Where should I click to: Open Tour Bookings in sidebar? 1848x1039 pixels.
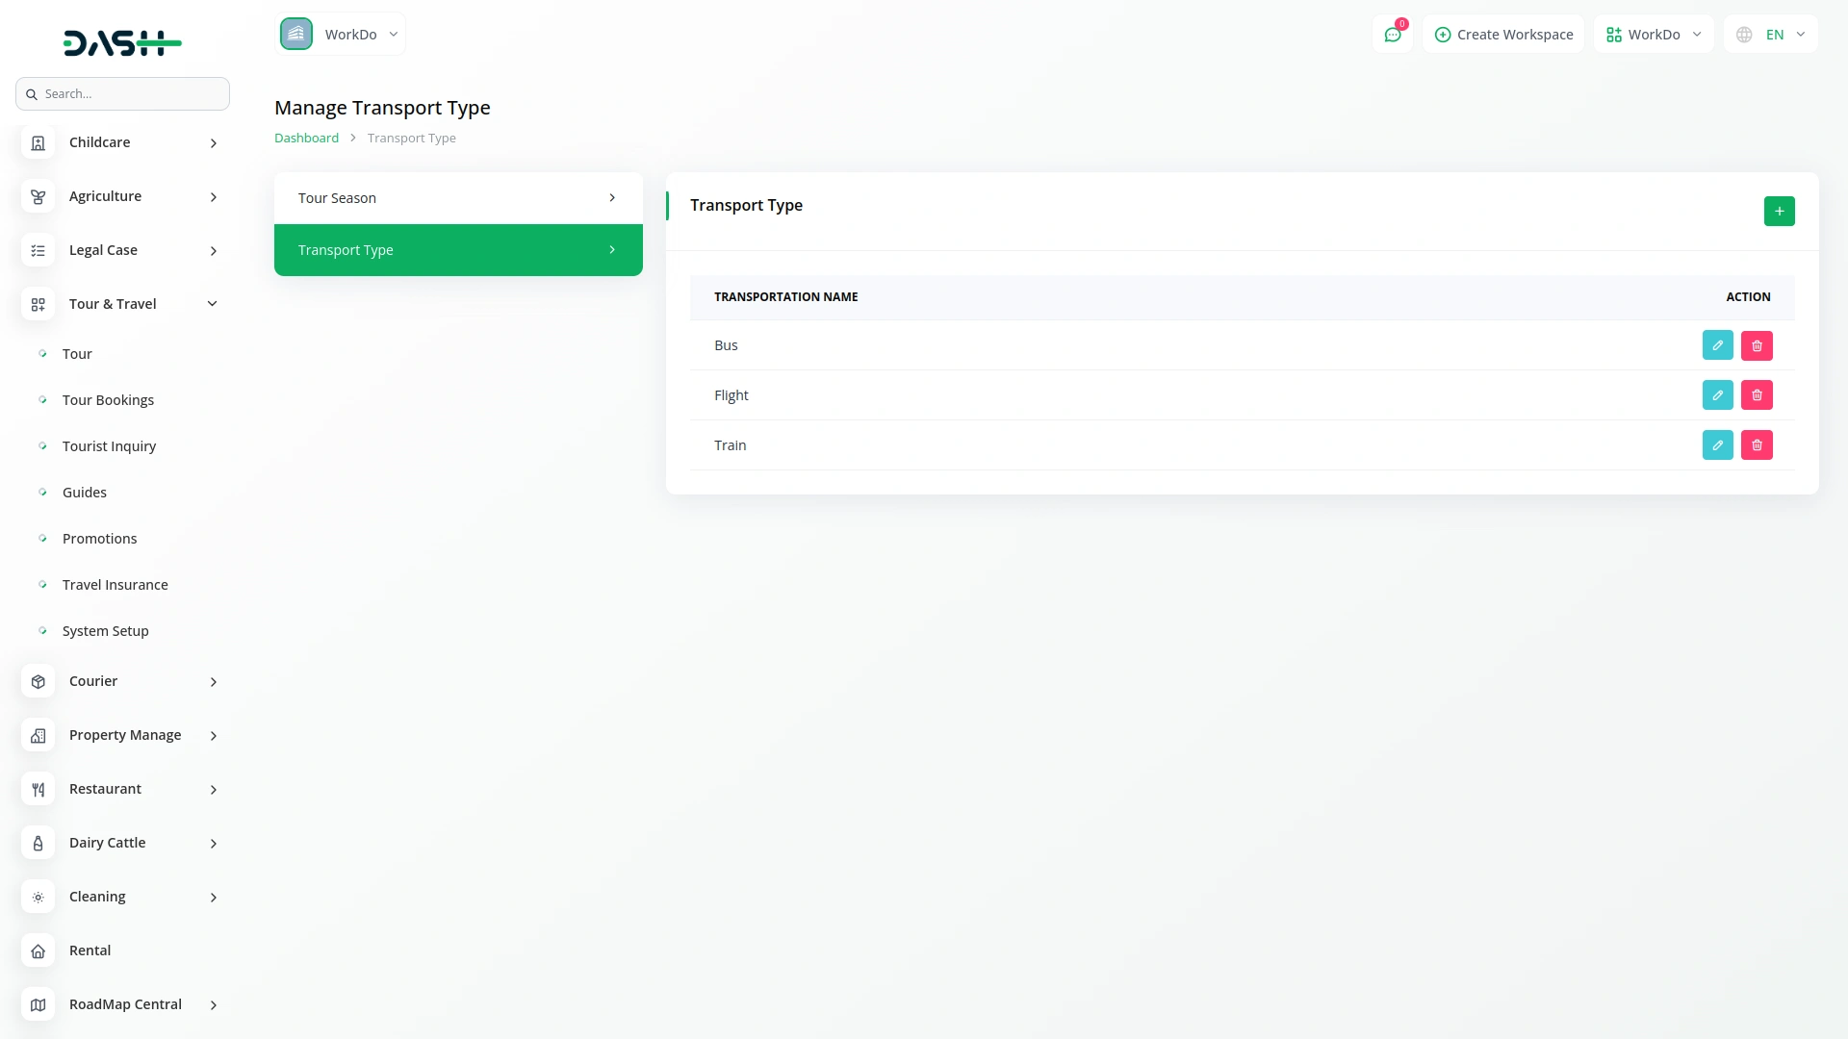tap(108, 400)
